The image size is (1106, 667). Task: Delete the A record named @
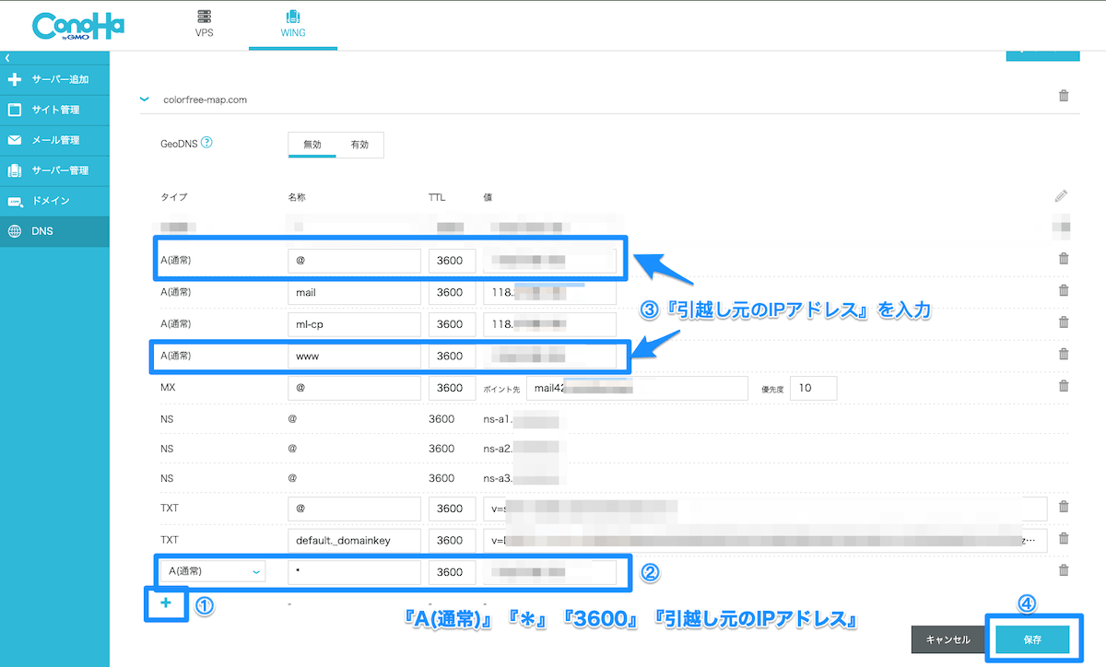1064,260
